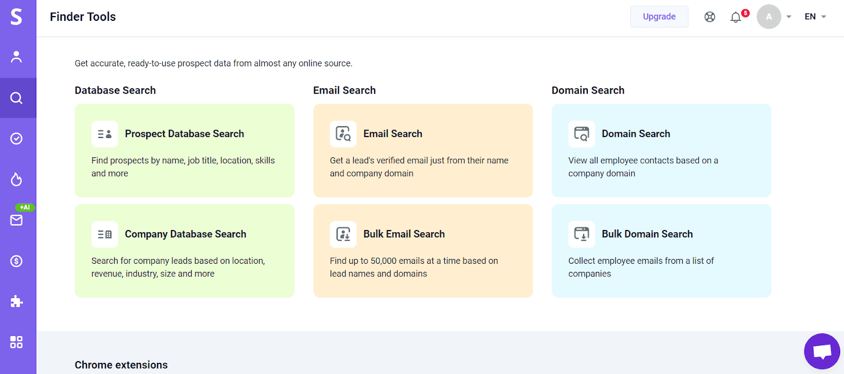
Task: Click the Snov.io S logo
Action: click(x=17, y=17)
